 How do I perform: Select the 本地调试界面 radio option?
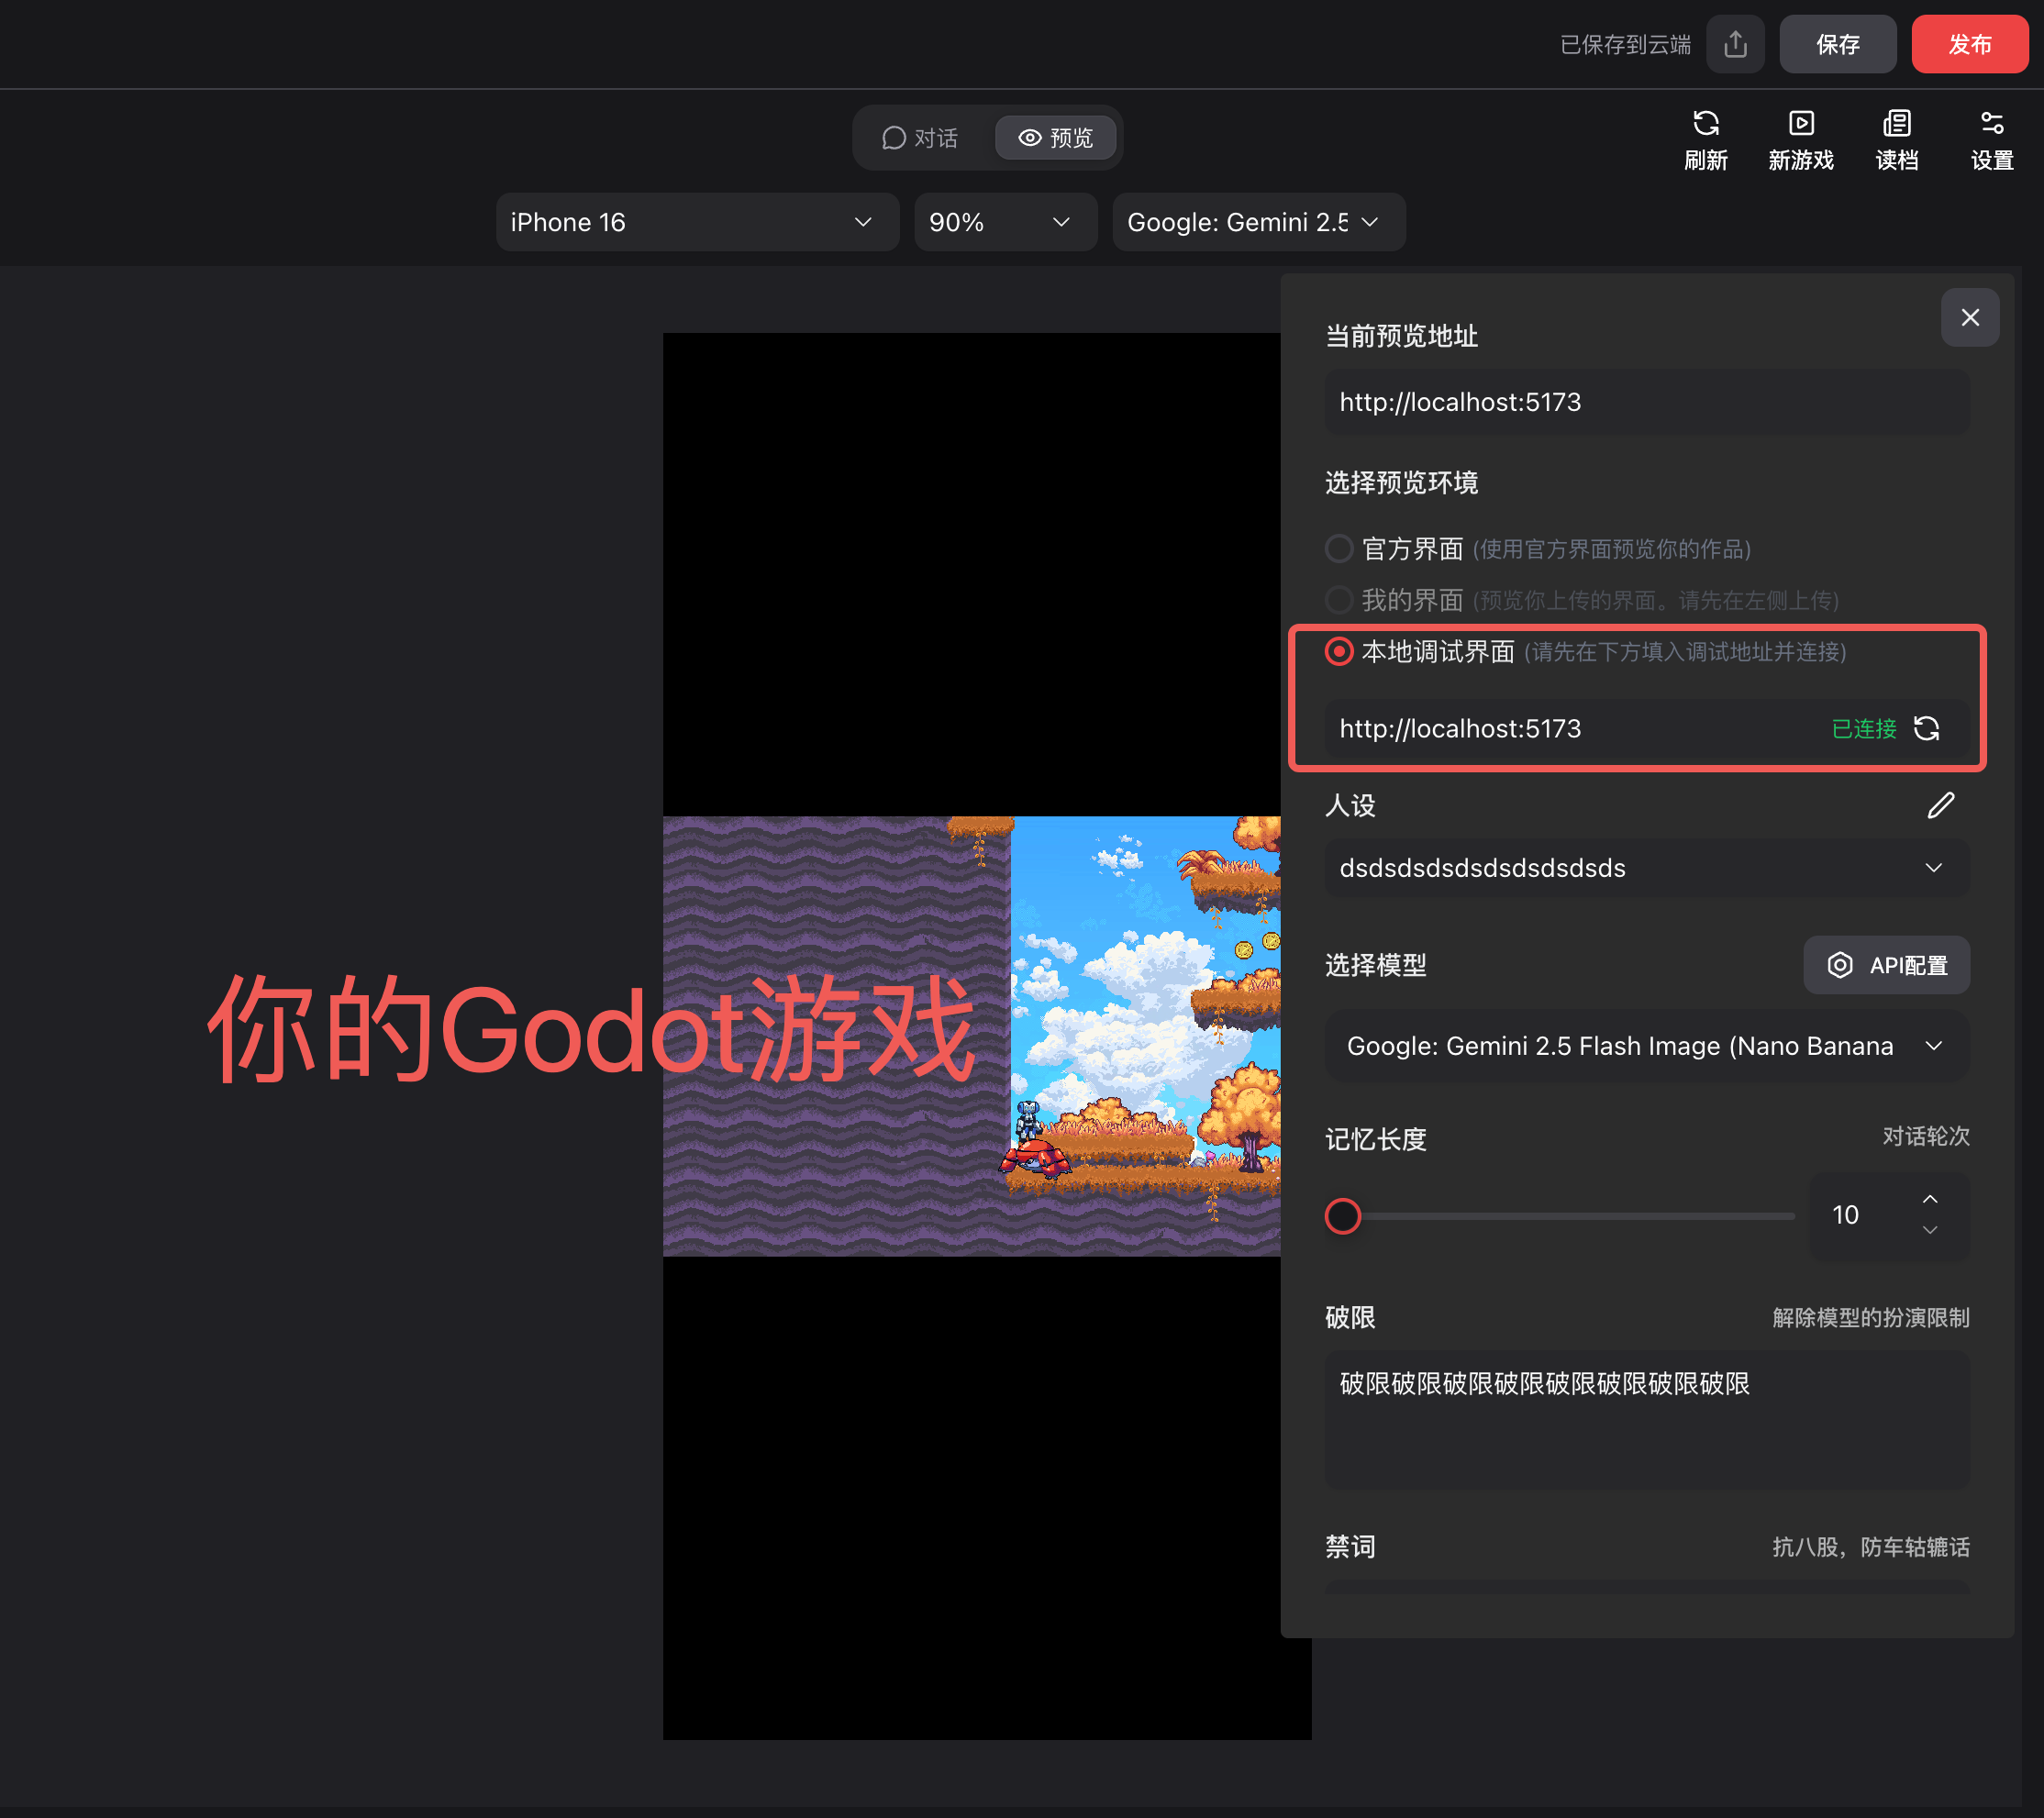click(1339, 652)
